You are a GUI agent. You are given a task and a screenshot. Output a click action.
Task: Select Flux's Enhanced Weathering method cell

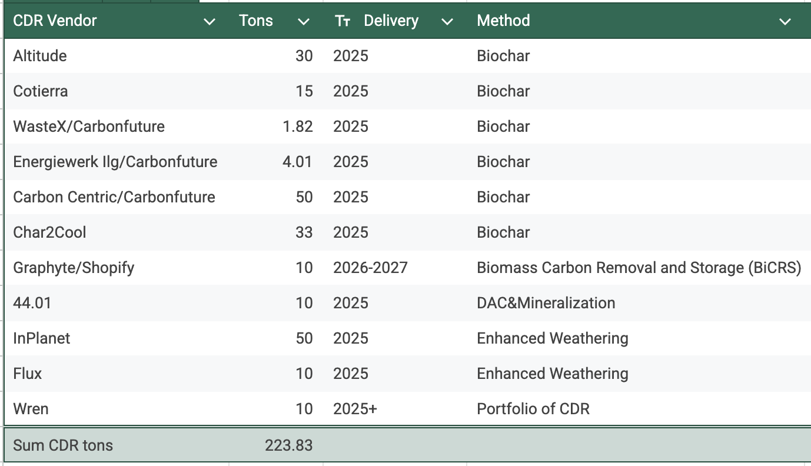(x=639, y=374)
